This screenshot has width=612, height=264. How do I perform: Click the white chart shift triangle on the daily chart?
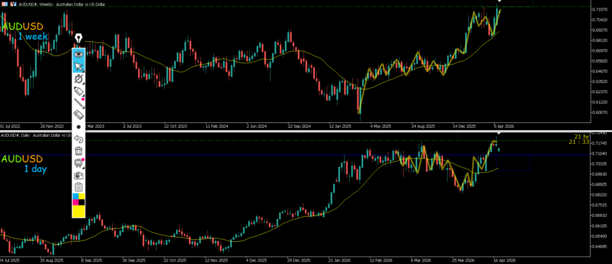[498, 136]
